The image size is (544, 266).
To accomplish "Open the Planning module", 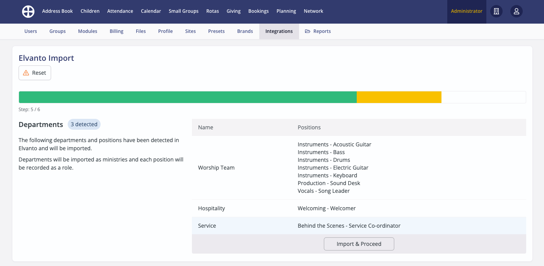I will [x=286, y=11].
